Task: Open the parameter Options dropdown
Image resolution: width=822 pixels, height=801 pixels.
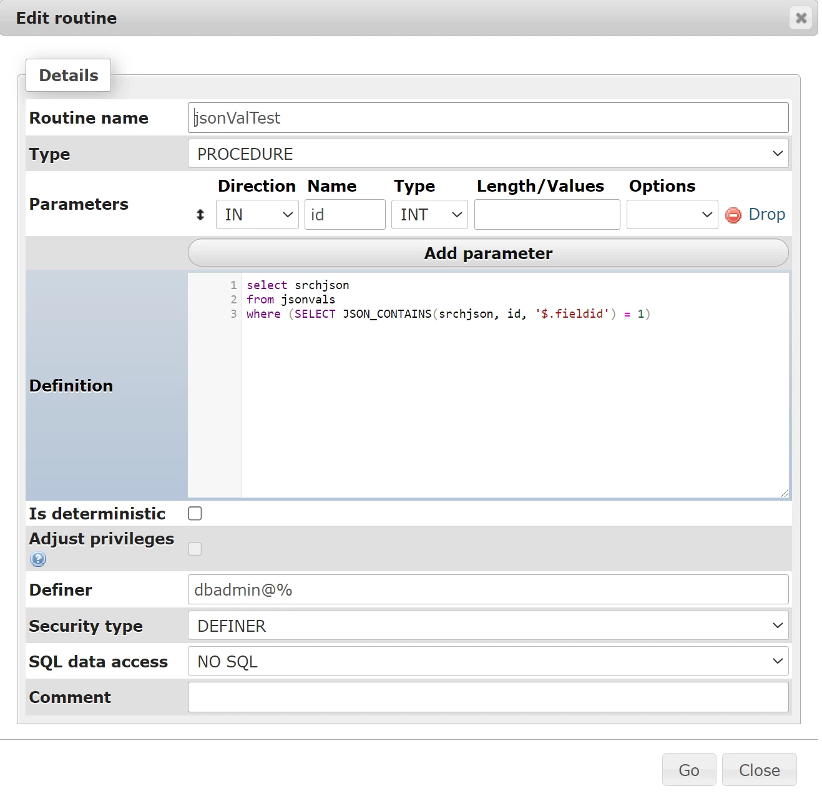Action: 672,215
